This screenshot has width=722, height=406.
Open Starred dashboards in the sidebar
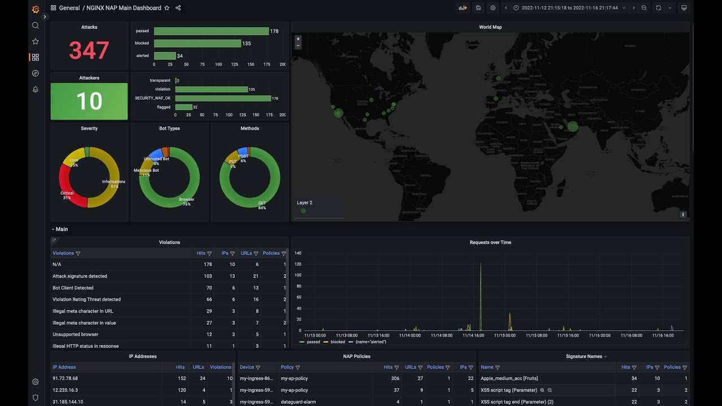pos(36,41)
